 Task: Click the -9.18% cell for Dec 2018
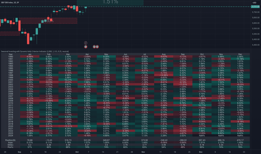pyautogui.click(x=240, y=122)
